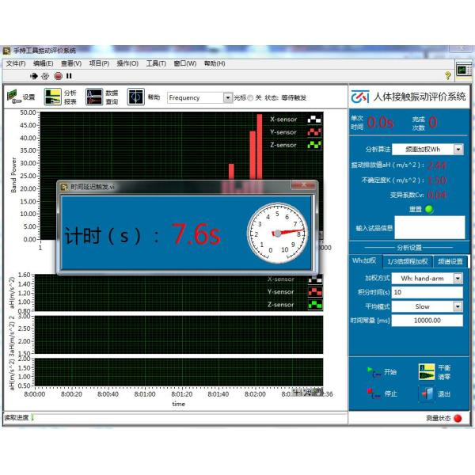The image size is (475, 475).
Task: Toggle the 光标 cursor radio button
Action: pyautogui.click(x=250, y=98)
